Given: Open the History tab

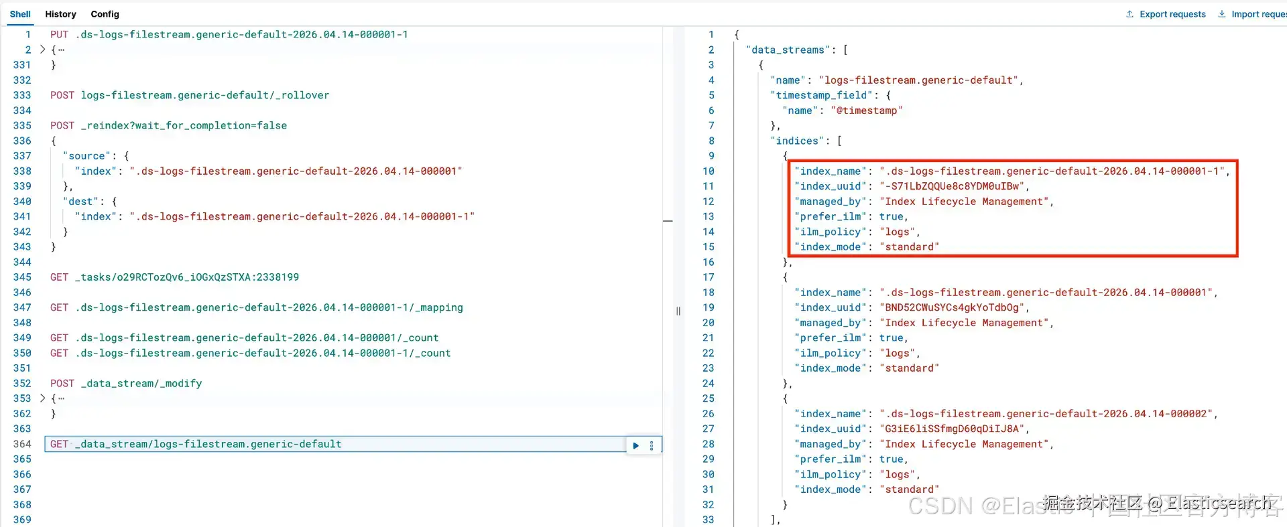Looking at the screenshot, I should (x=60, y=14).
